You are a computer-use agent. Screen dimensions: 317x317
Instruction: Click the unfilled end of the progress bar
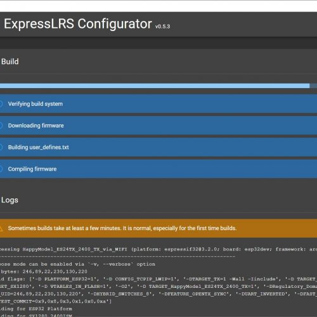(x=313, y=86)
